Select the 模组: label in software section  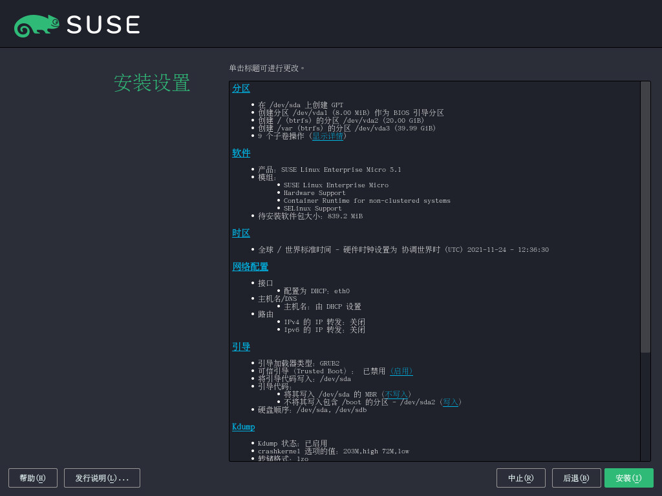pos(267,177)
